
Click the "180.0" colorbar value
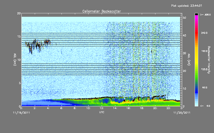click(x=204, y=51)
